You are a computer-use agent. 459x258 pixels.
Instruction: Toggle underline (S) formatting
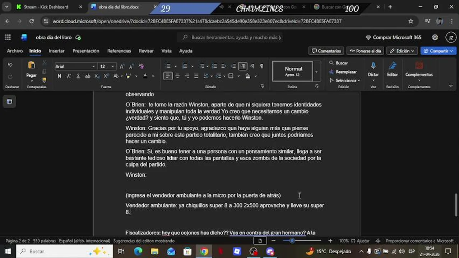point(78,76)
